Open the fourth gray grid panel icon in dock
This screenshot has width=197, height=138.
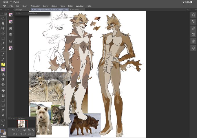coord(11,34)
